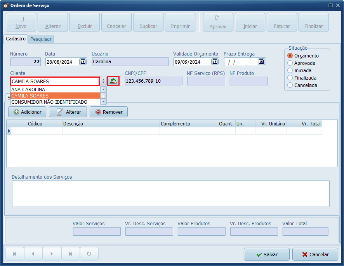The width and height of the screenshot is (344, 266).
Task: Go to the first record
Action: pos(15,254)
